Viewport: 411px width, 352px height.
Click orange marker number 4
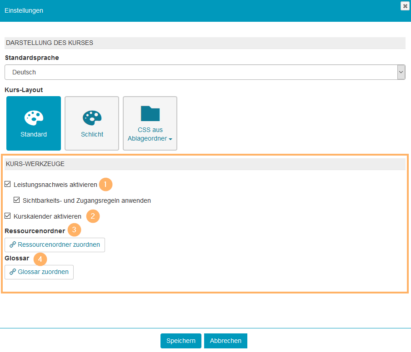click(x=40, y=259)
